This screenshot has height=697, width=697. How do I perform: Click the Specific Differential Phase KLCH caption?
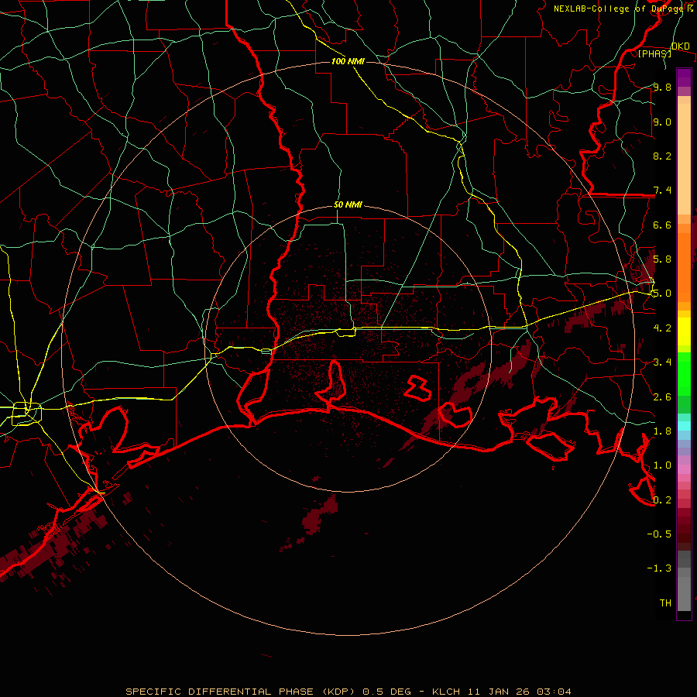[348, 692]
